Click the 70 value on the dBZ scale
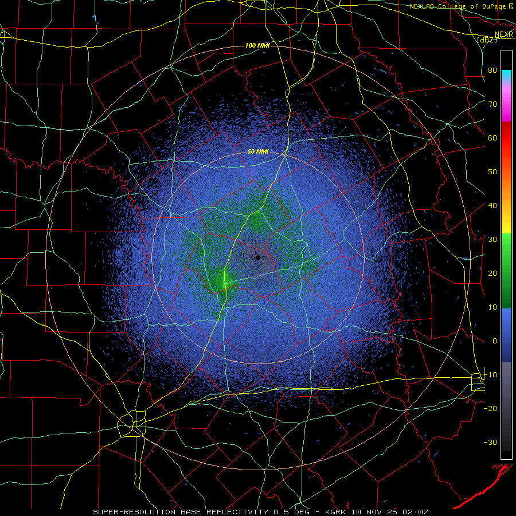The image size is (516, 516). (492, 104)
